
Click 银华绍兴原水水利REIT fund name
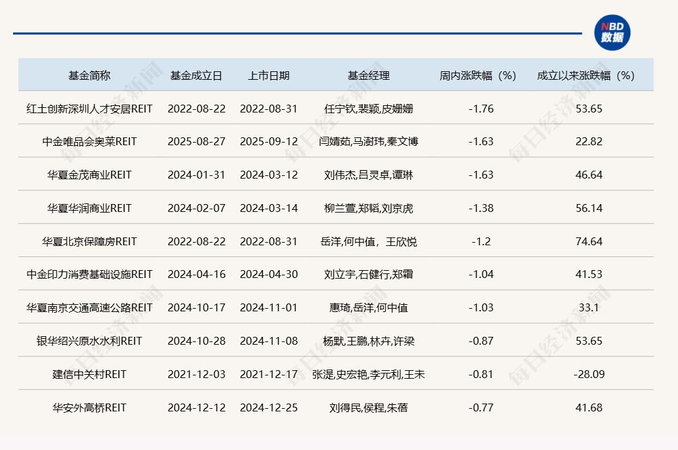click(90, 341)
